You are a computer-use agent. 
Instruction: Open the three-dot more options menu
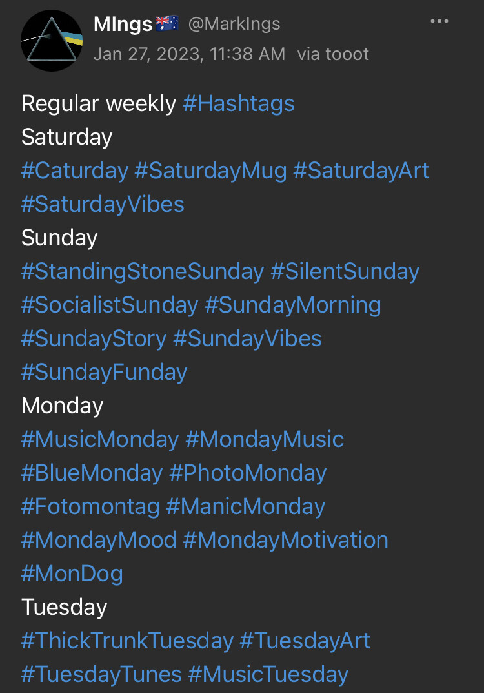click(x=439, y=22)
